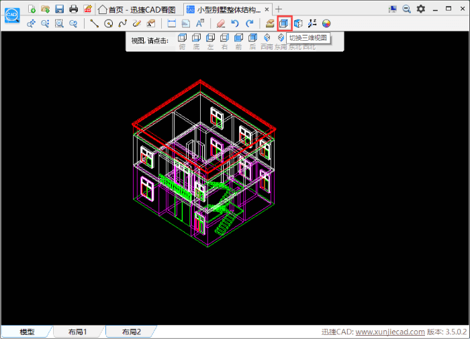Open the 首页 - 迅捷CAD看图 home tab
Image resolution: width=470 pixels, height=339 pixels.
137,9
